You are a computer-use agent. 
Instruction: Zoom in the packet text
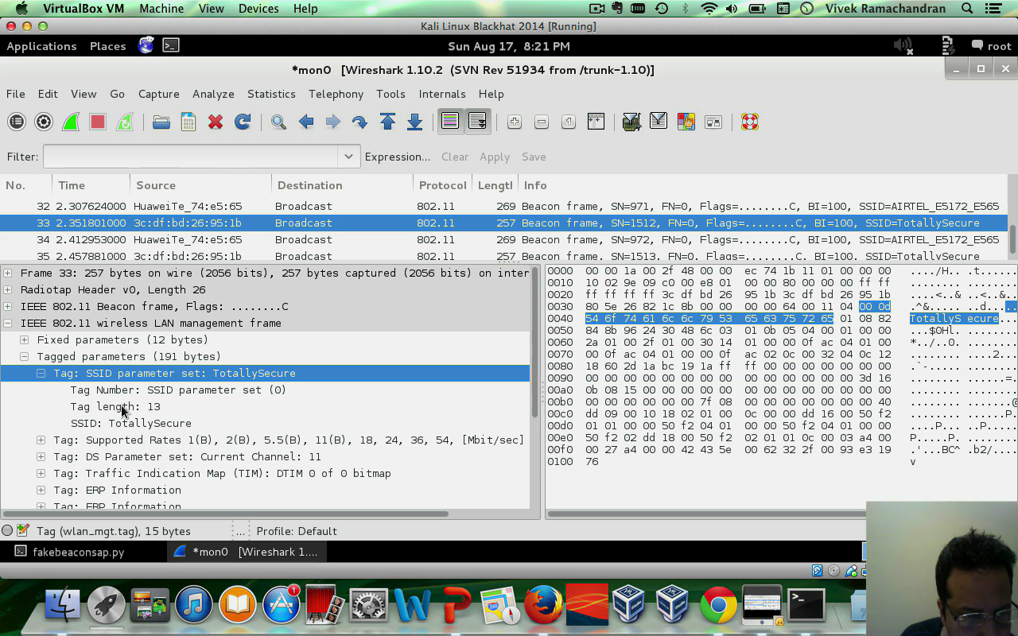click(x=515, y=122)
